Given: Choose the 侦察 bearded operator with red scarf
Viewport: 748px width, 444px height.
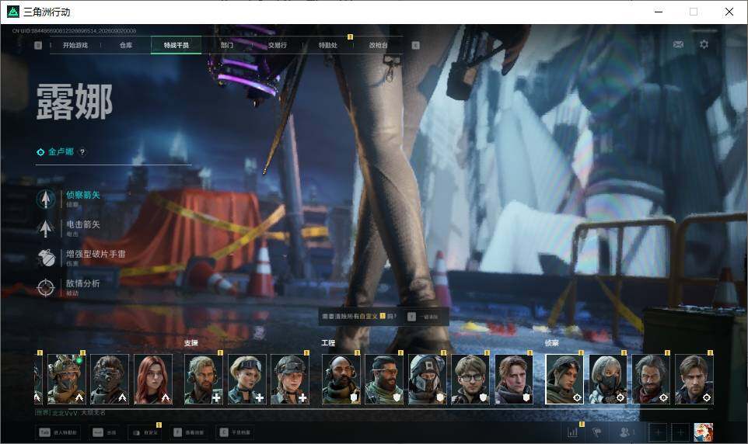Looking at the screenshot, I should (651, 380).
